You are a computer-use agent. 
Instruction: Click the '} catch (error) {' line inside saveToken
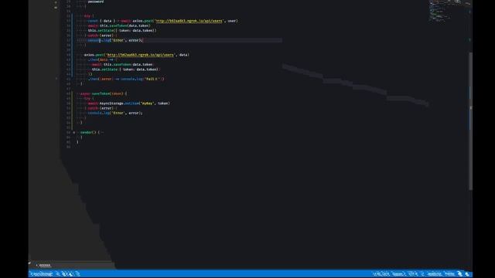coord(101,108)
